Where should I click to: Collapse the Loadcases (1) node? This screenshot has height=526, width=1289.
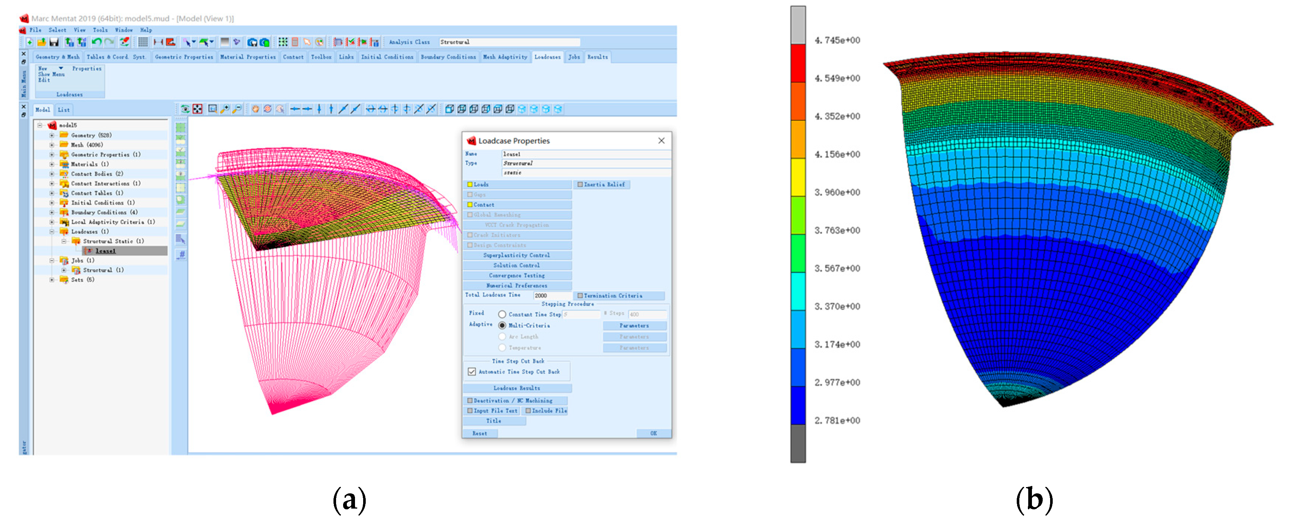(x=52, y=232)
